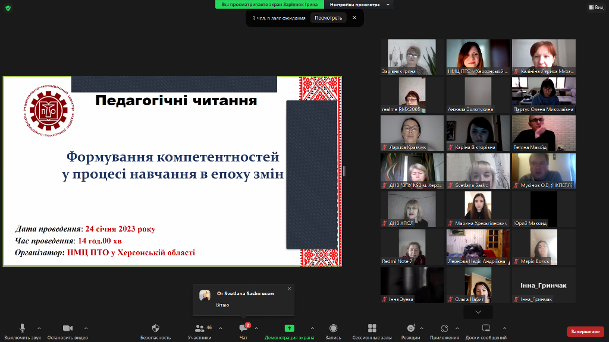Viewport: 609px width, 342px height.
Task: Open the Приложения apps icon
Action: point(444,328)
